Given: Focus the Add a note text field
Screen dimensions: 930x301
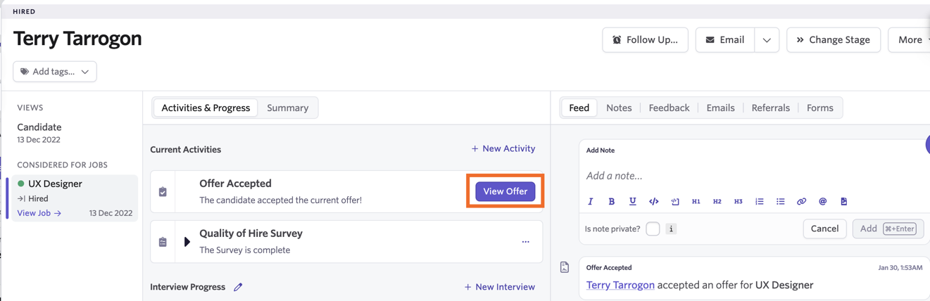Looking at the screenshot, I should 753,176.
